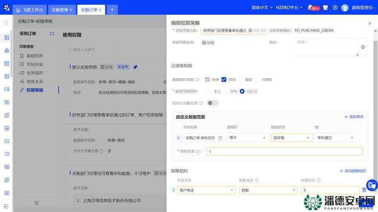
Task: Close the 编辑权限策略 panel
Action: click(370, 23)
